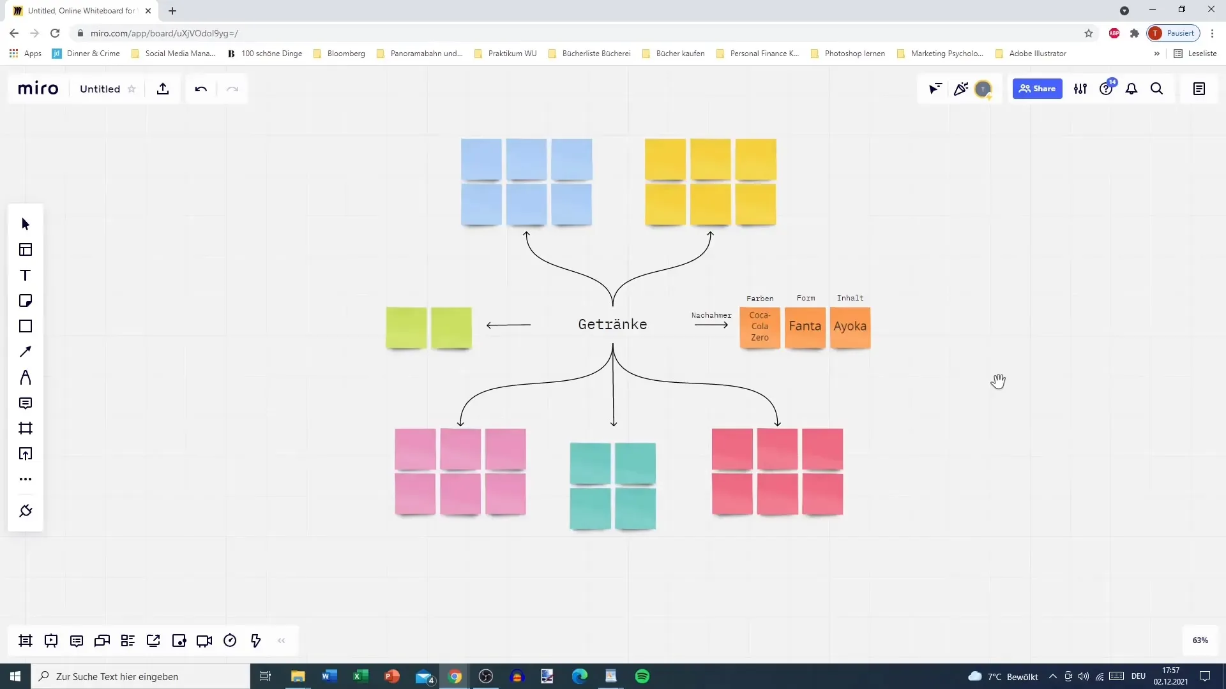1226x689 pixels.
Task: Click the timer/integrations icon in toolbar
Action: (x=230, y=641)
